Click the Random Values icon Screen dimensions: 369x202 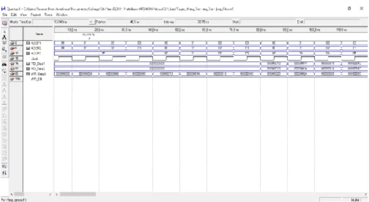pos(4,159)
